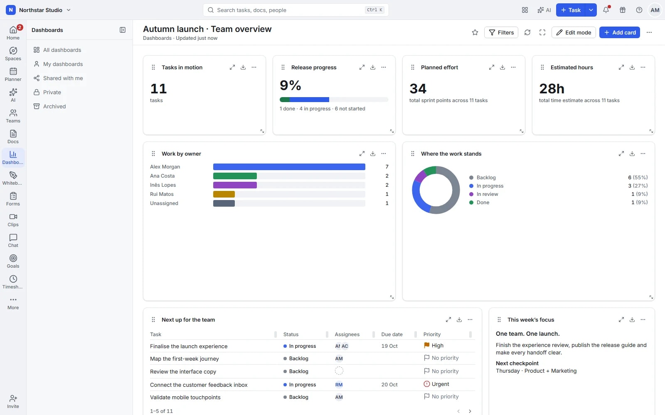Click the Release progress bar

[x=334, y=100]
